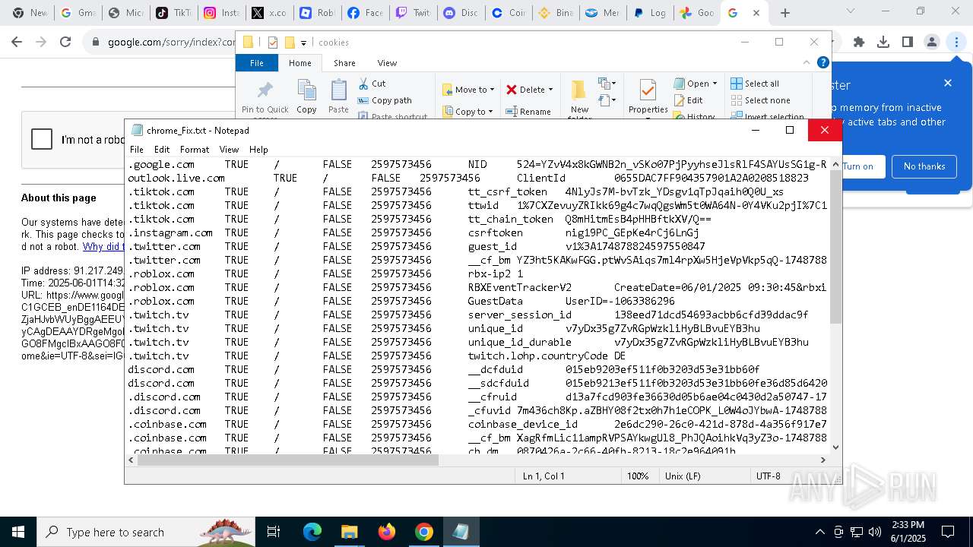Close the active Google sorry tab
This screenshot has height=547, width=973.
point(756,13)
